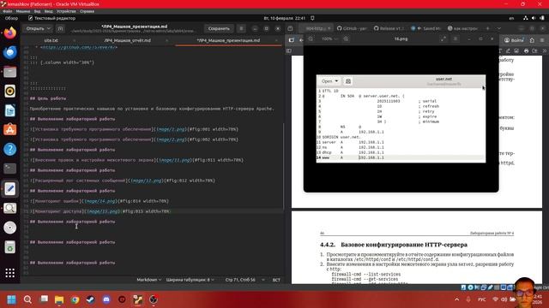
Task: Open the image viewer hamburger menu
Action: 455,38
